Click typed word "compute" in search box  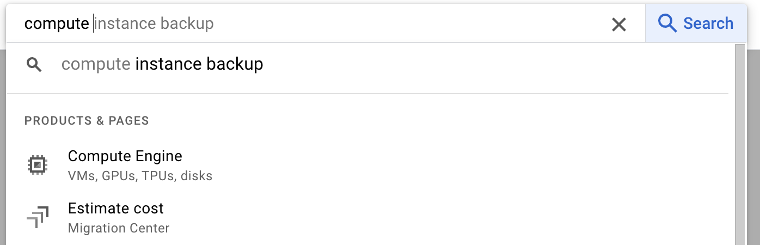click(x=57, y=24)
